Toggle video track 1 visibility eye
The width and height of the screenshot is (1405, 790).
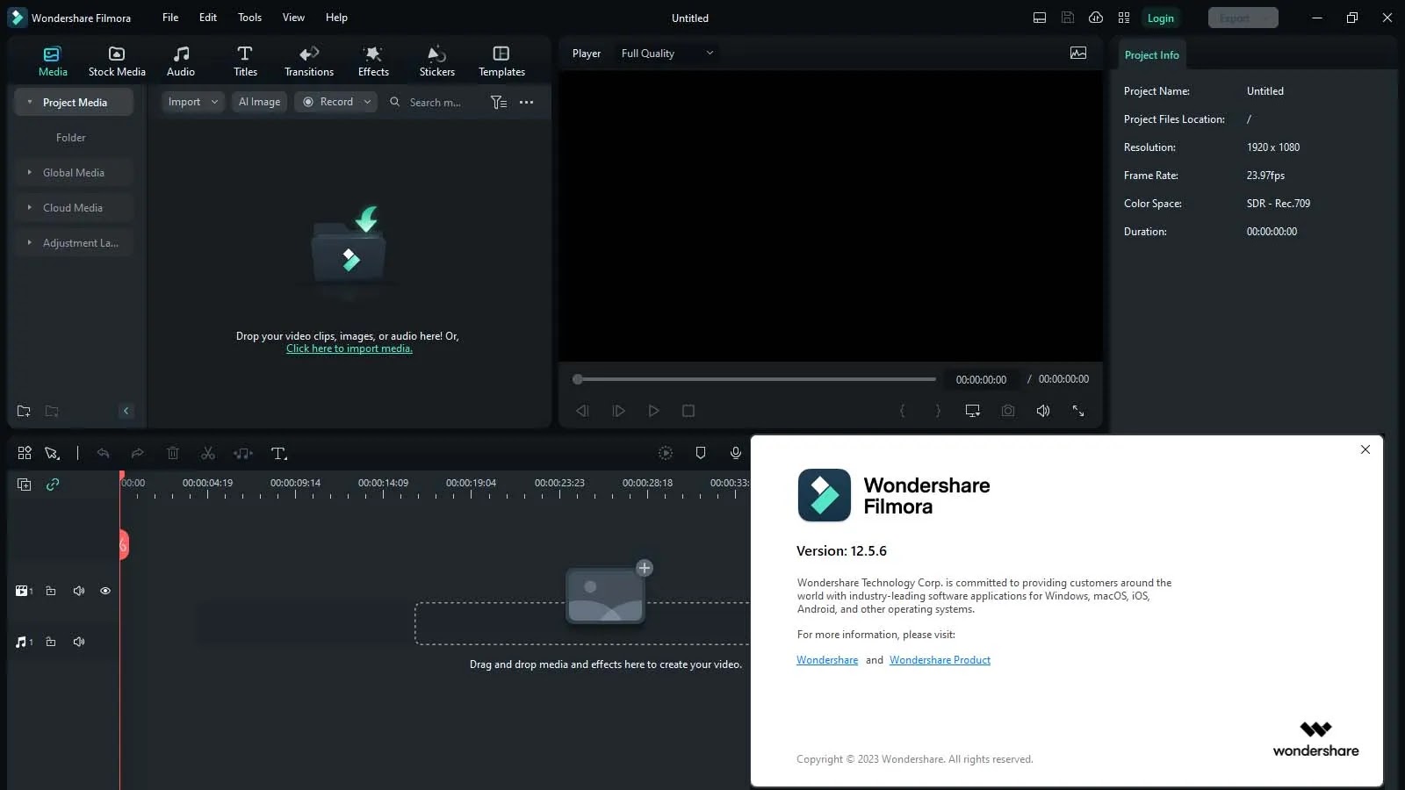tap(105, 591)
